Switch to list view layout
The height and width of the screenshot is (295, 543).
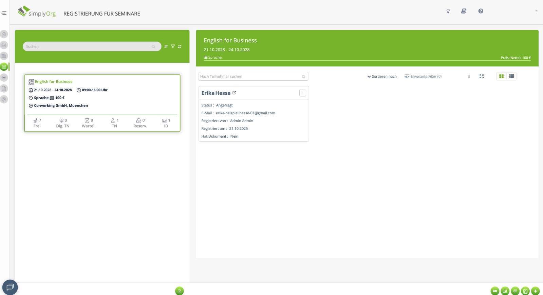(511, 76)
